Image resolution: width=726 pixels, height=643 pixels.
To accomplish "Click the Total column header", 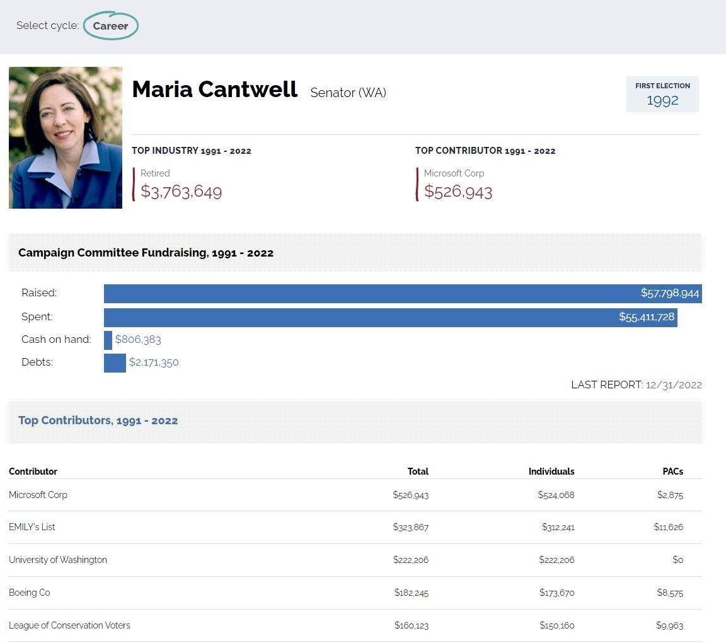I will tap(418, 472).
